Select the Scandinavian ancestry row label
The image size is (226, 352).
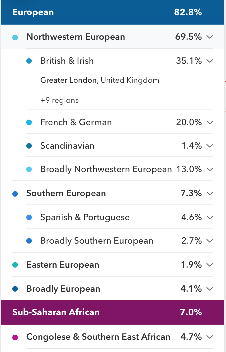(x=67, y=146)
